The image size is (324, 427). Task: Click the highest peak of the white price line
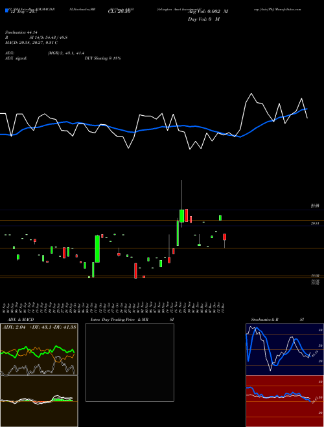pos(251,94)
